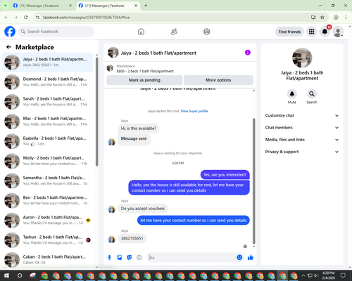
Task: Go to the Home feed icon
Action: 141,32
